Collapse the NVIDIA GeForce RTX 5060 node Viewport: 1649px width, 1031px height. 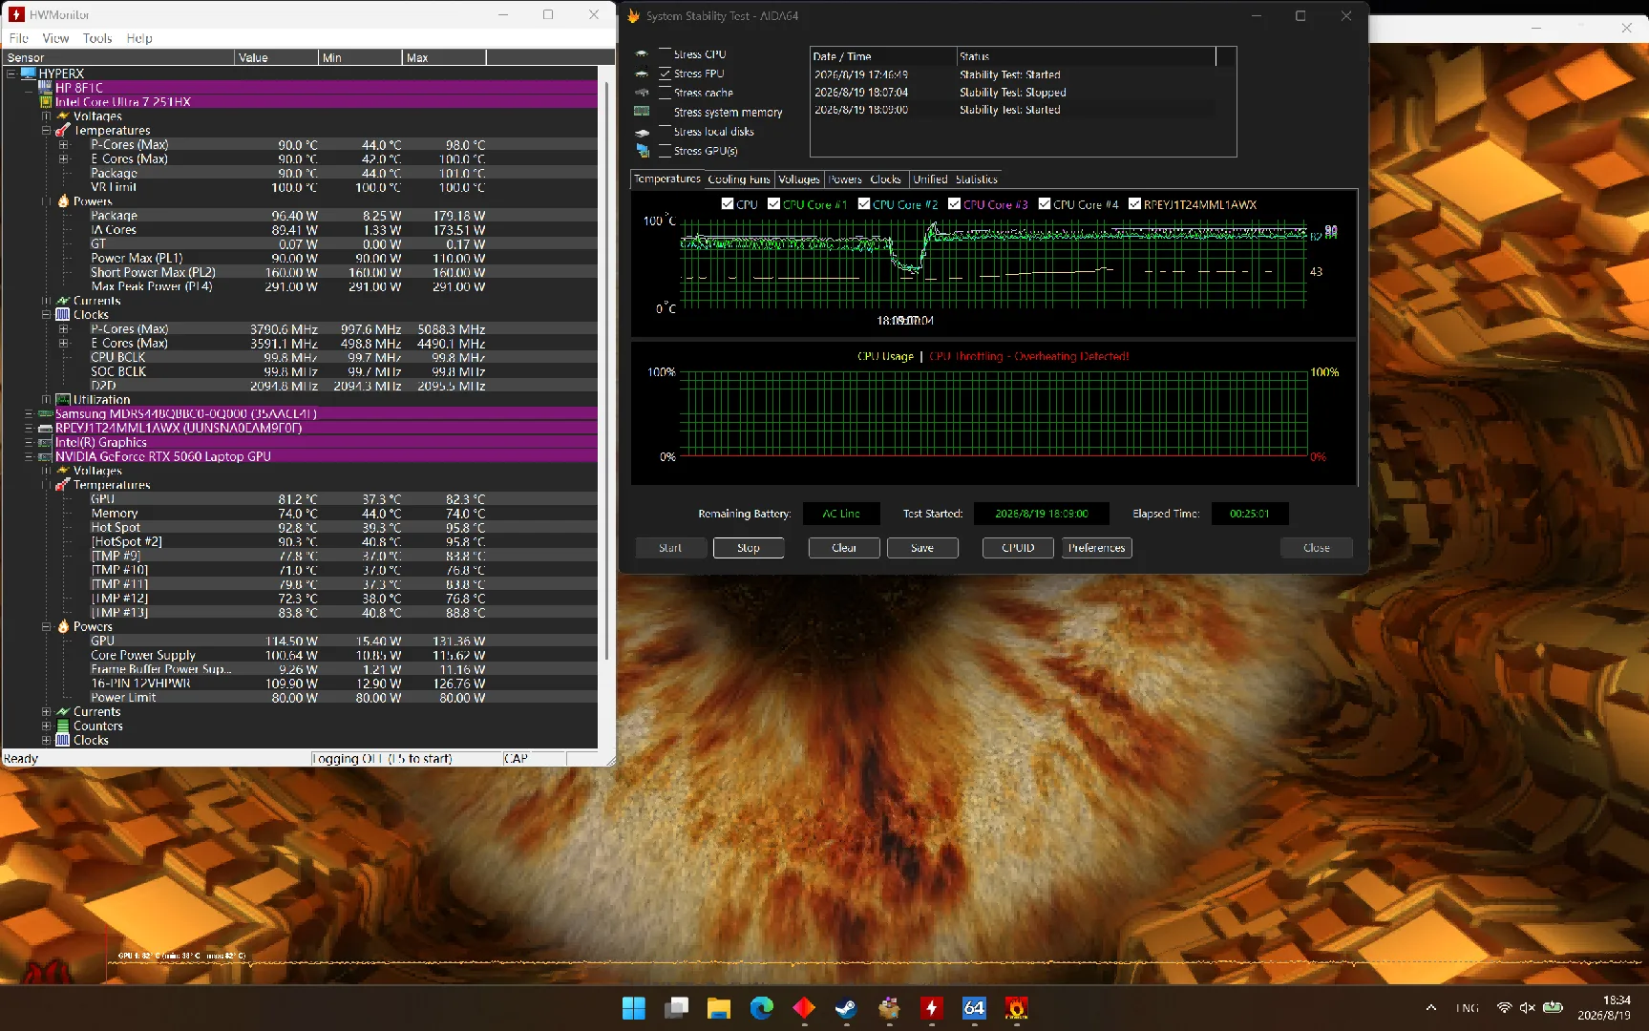(29, 457)
